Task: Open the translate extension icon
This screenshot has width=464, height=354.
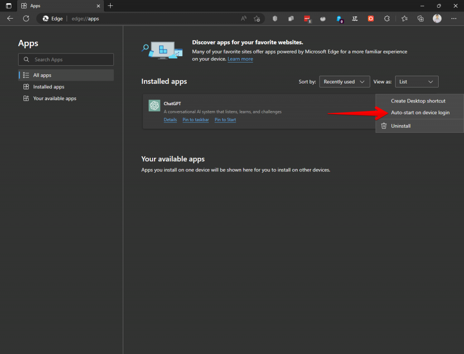Action: click(355, 19)
